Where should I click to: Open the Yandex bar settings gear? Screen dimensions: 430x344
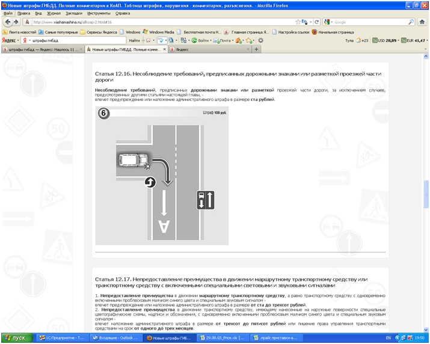(x=260, y=40)
